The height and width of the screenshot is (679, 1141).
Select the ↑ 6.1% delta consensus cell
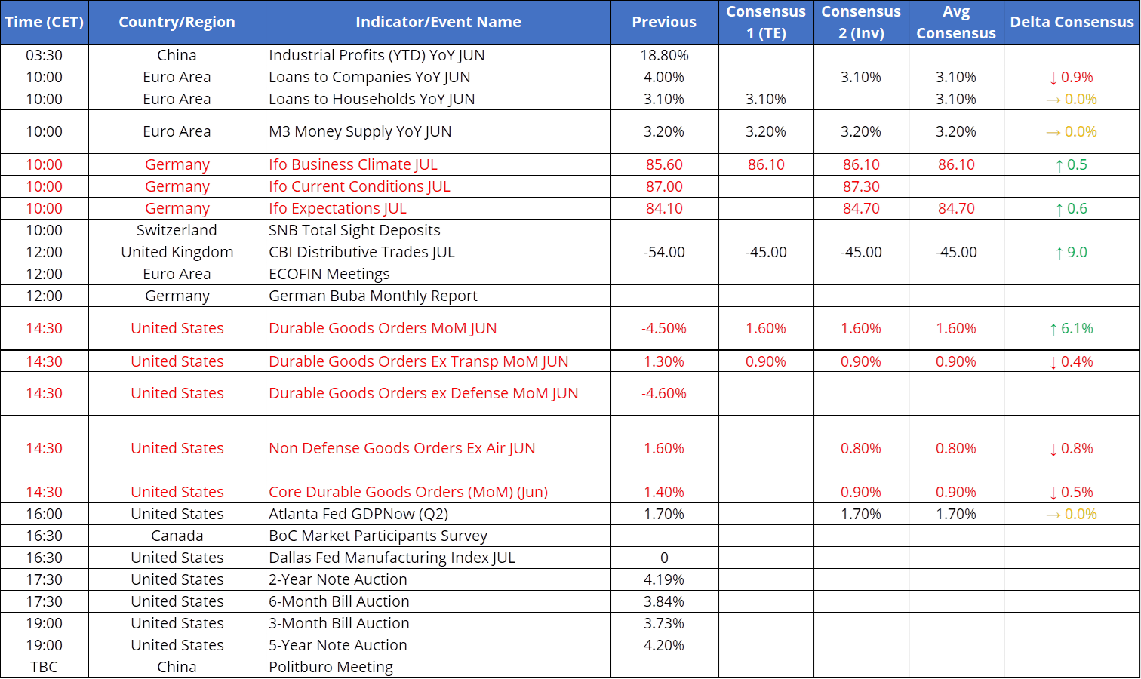click(1072, 328)
